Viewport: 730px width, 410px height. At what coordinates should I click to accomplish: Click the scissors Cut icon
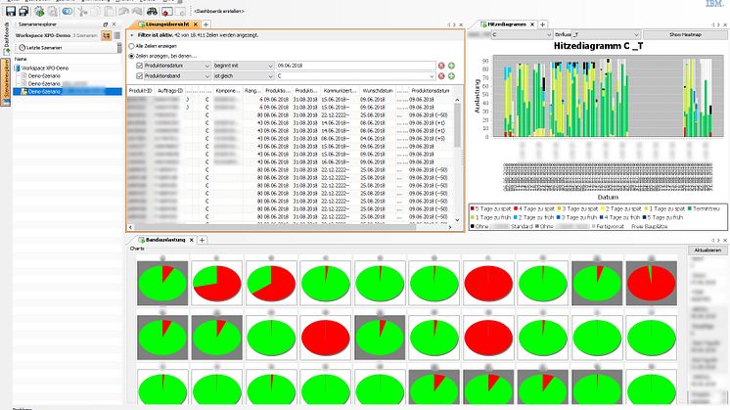(x=83, y=11)
